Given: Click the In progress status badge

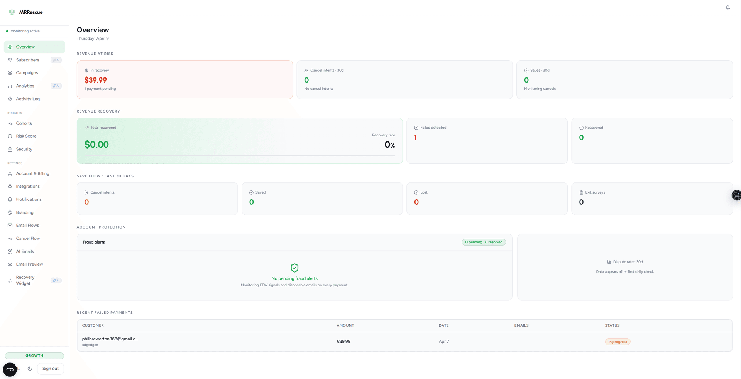Looking at the screenshot, I should [617, 342].
